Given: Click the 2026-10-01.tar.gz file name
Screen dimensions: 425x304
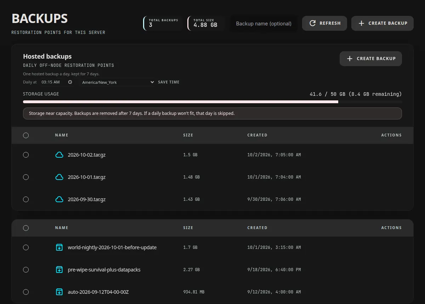Looking at the screenshot, I should [x=87, y=177].
